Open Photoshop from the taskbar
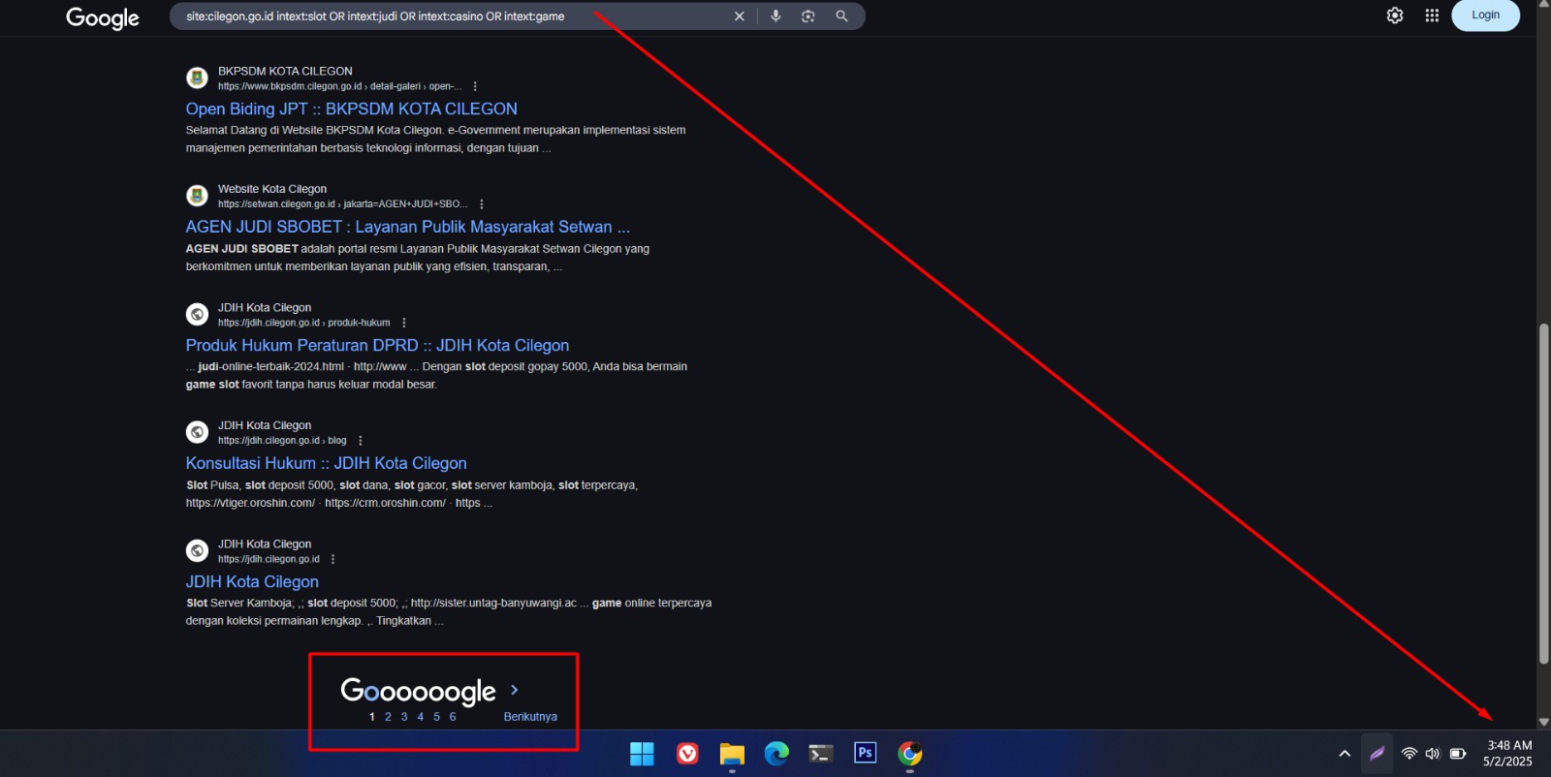Viewport: 1551px width, 777px height. click(x=865, y=754)
